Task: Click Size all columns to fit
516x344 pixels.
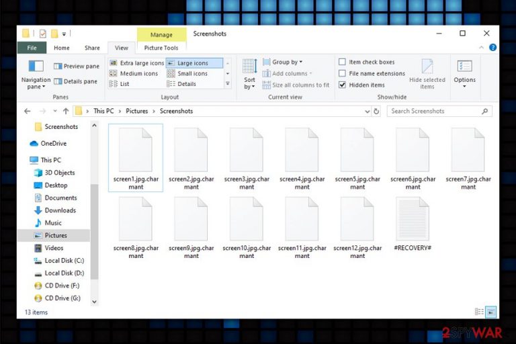Action: [x=296, y=85]
